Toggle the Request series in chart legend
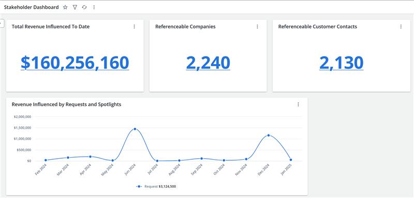 tap(156, 187)
